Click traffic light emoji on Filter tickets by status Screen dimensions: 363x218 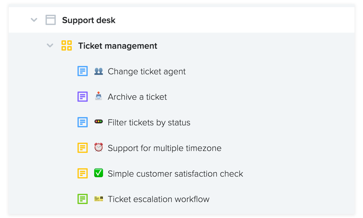99,122
